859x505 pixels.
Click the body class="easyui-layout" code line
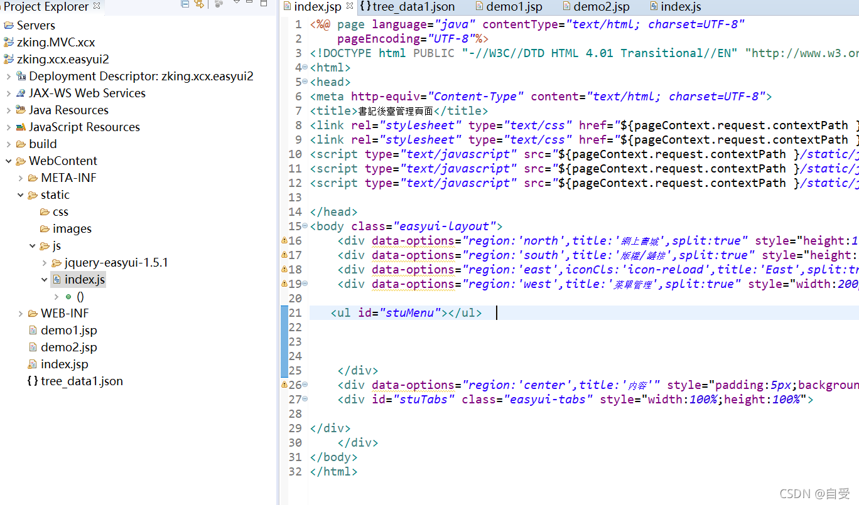tap(406, 226)
